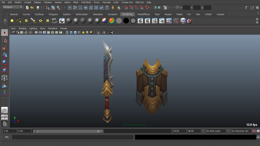This screenshot has height=146, width=260.
Task: Toggle use all lights yellow sphere
Action: [83, 32]
